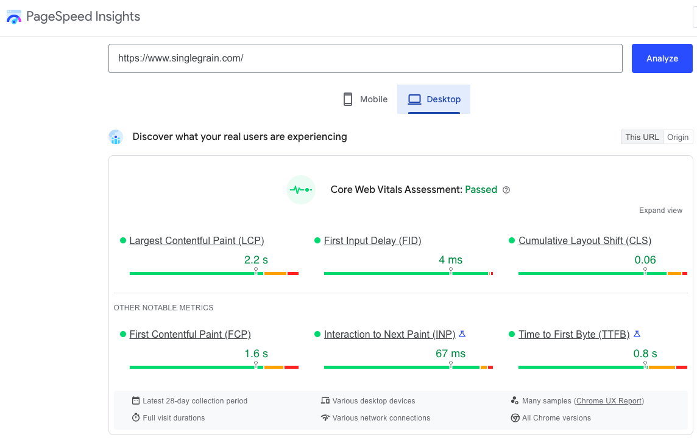Click the URL input field

coord(366,58)
